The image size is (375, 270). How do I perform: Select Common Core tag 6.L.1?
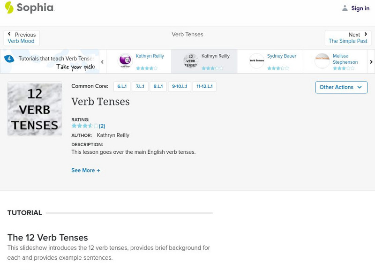coord(122,87)
